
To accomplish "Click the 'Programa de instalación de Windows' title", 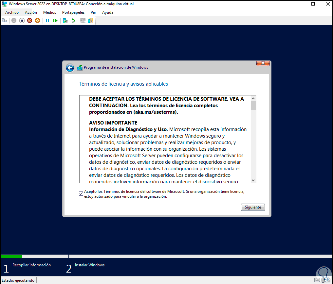I will [x=116, y=67].
